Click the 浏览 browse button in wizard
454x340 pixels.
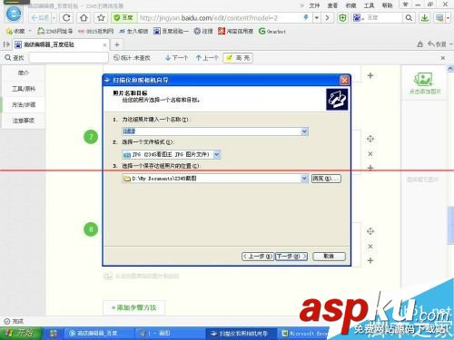[326, 179]
